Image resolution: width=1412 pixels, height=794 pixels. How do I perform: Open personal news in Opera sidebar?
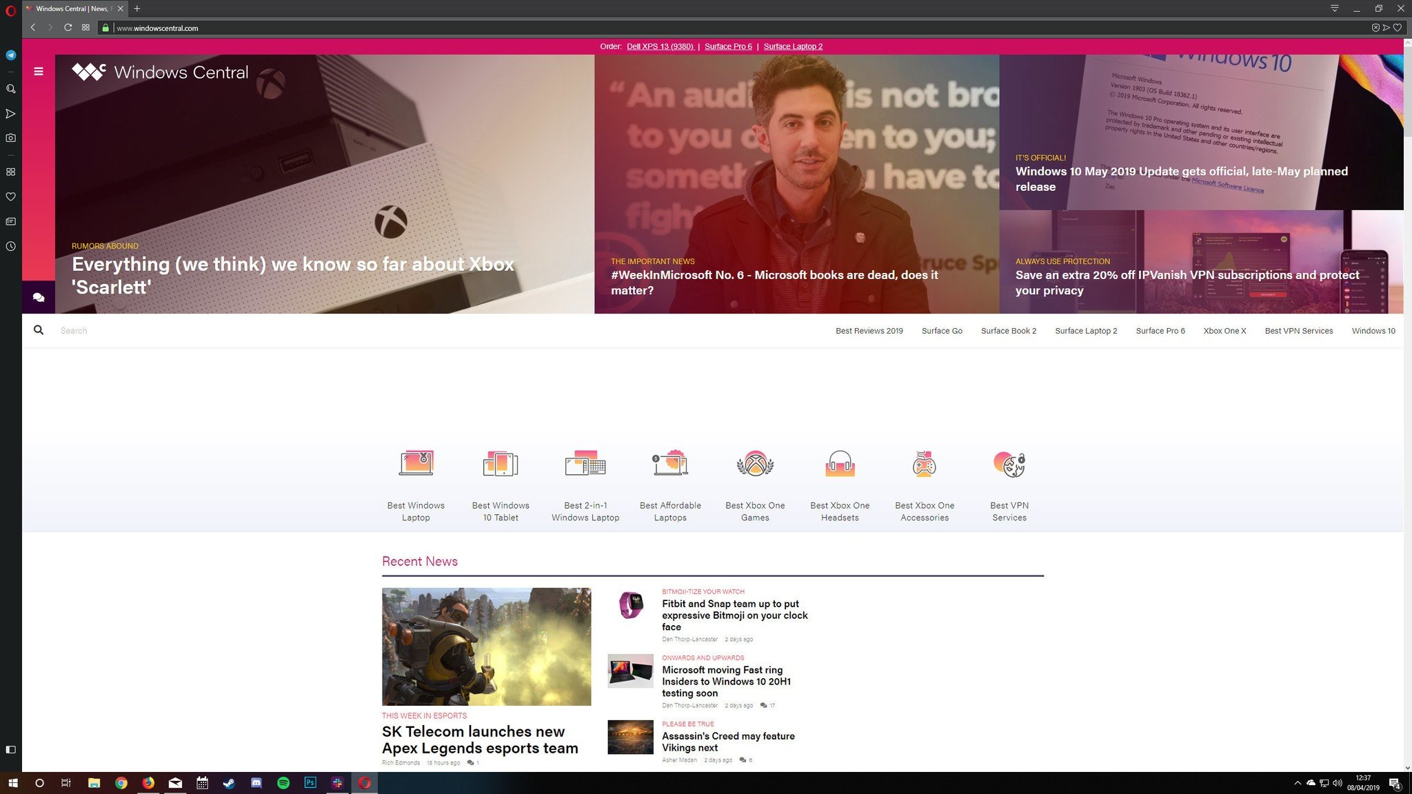tap(11, 221)
